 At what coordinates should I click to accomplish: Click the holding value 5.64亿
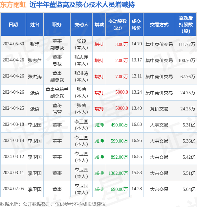click(x=189, y=190)
